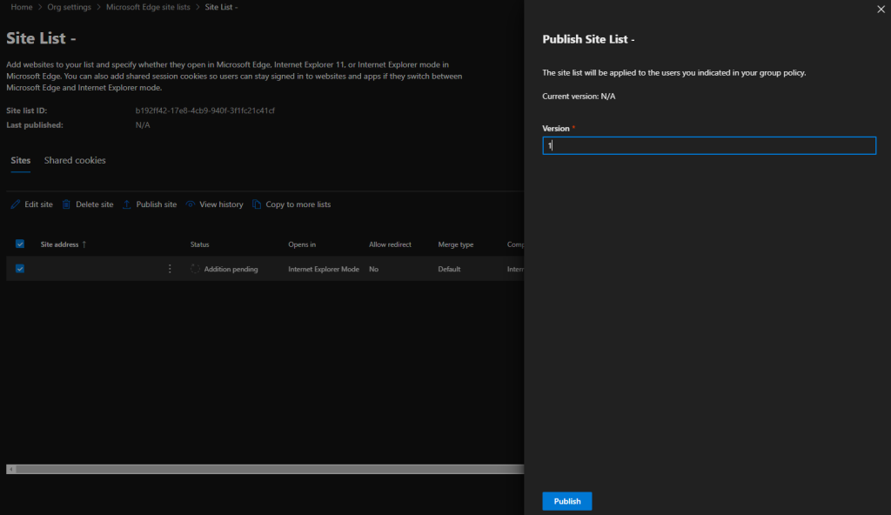Switch to the Sites tab
The height and width of the screenshot is (515, 891).
pos(21,160)
